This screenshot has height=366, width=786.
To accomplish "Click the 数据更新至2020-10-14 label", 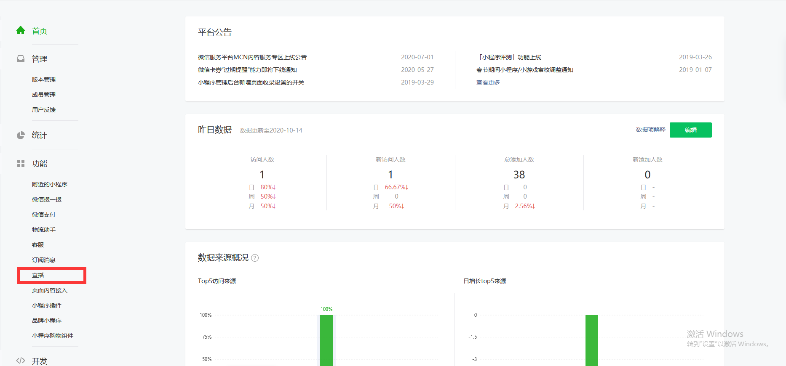I will [271, 130].
